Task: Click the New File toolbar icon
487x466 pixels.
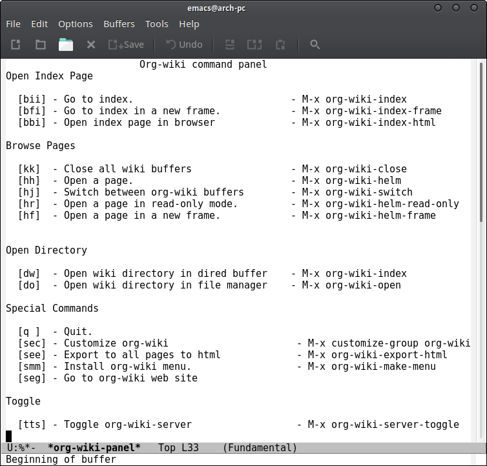Action: (x=16, y=45)
